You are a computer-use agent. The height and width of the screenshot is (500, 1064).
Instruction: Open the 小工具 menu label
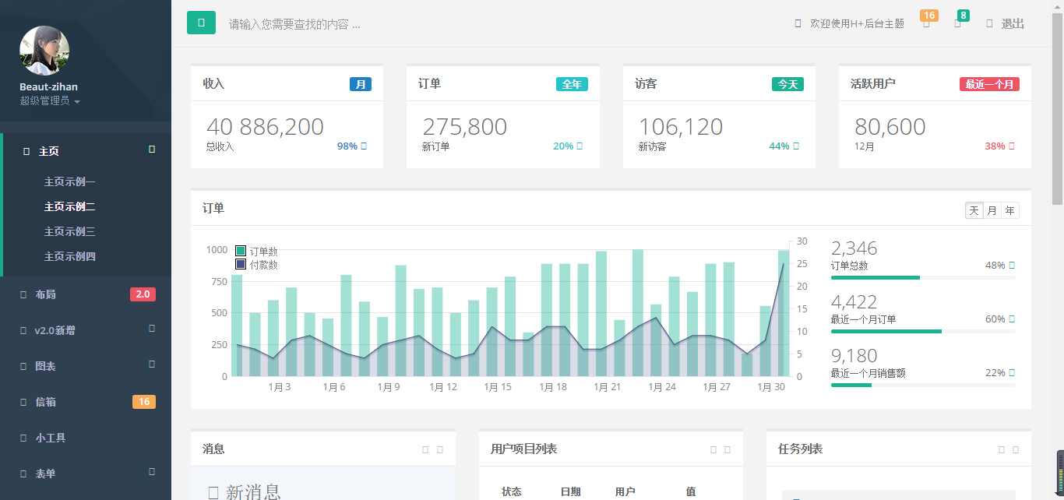51,438
